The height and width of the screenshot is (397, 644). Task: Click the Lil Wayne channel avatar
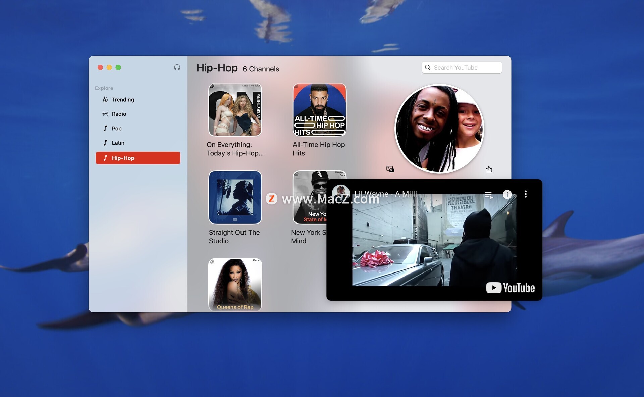(x=341, y=193)
